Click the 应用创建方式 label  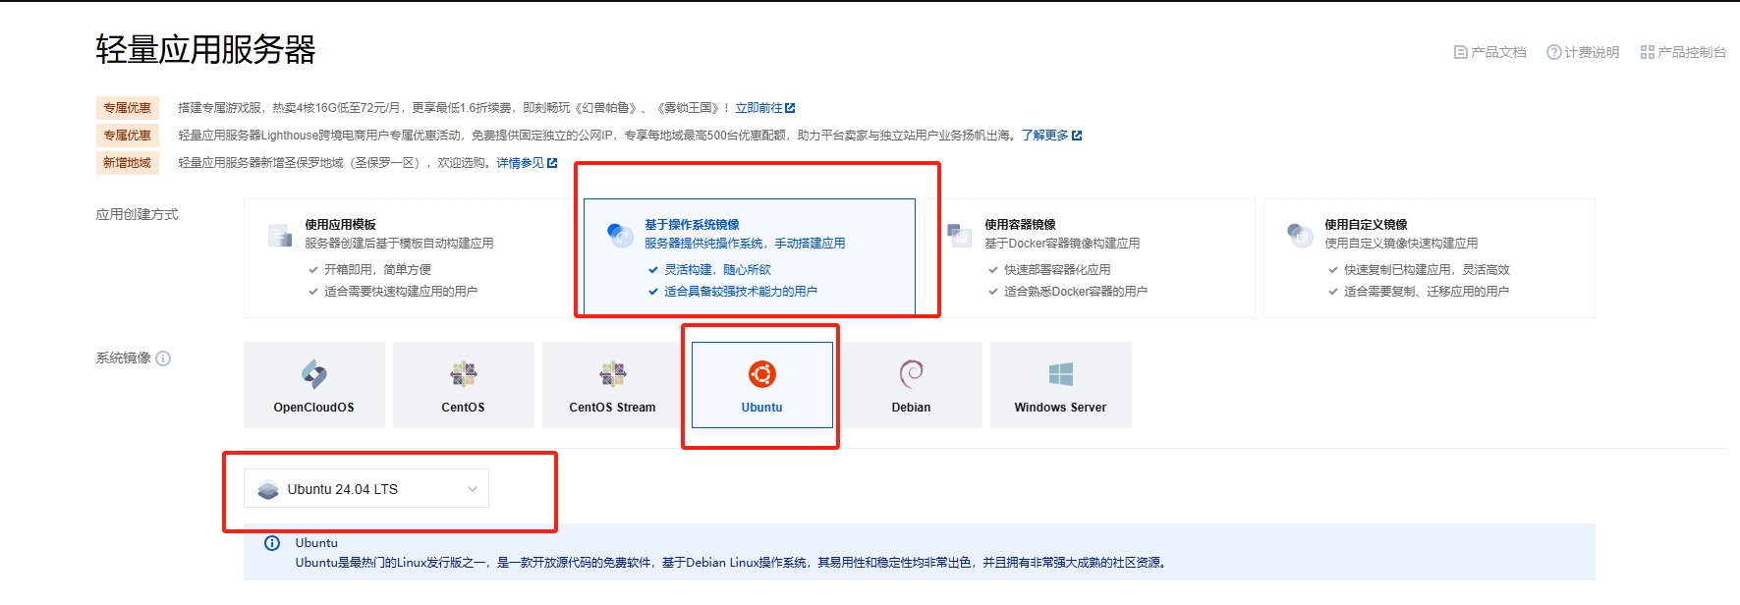[x=137, y=214]
